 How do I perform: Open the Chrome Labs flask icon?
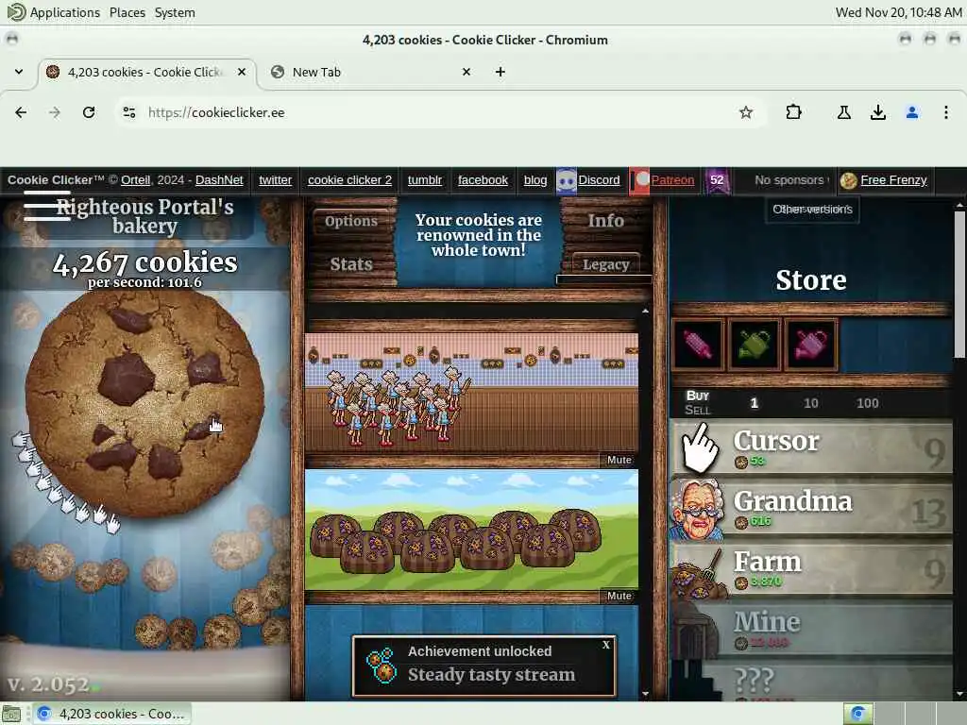[843, 112]
